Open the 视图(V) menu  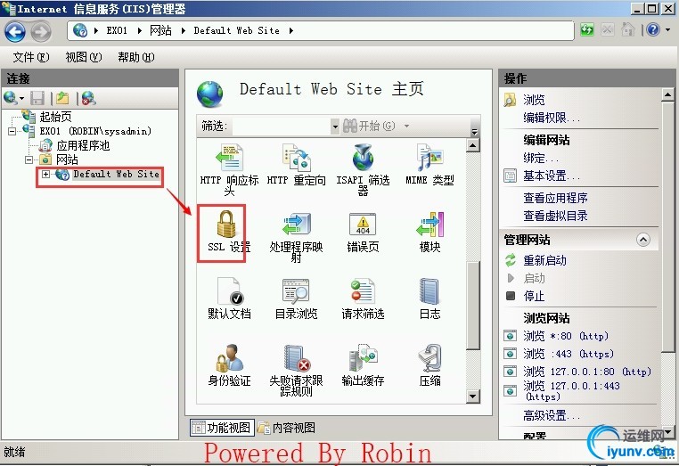point(84,57)
